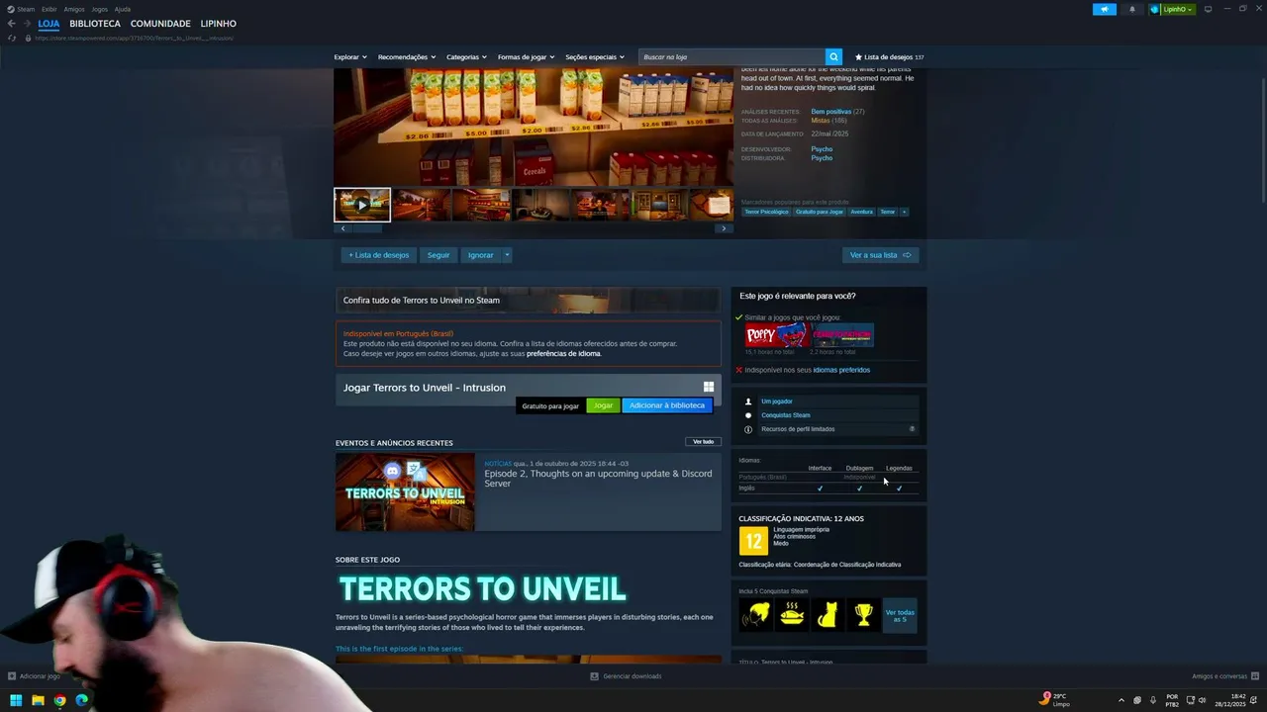Open the Conquistas Steam link
The width and height of the screenshot is (1267, 712).
pyautogui.click(x=786, y=415)
